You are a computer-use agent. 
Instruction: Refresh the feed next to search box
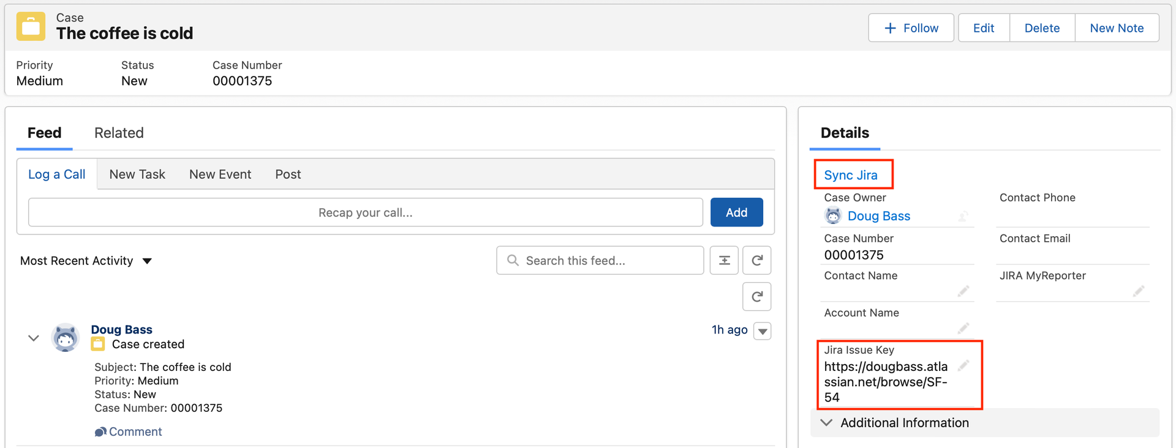click(x=757, y=261)
